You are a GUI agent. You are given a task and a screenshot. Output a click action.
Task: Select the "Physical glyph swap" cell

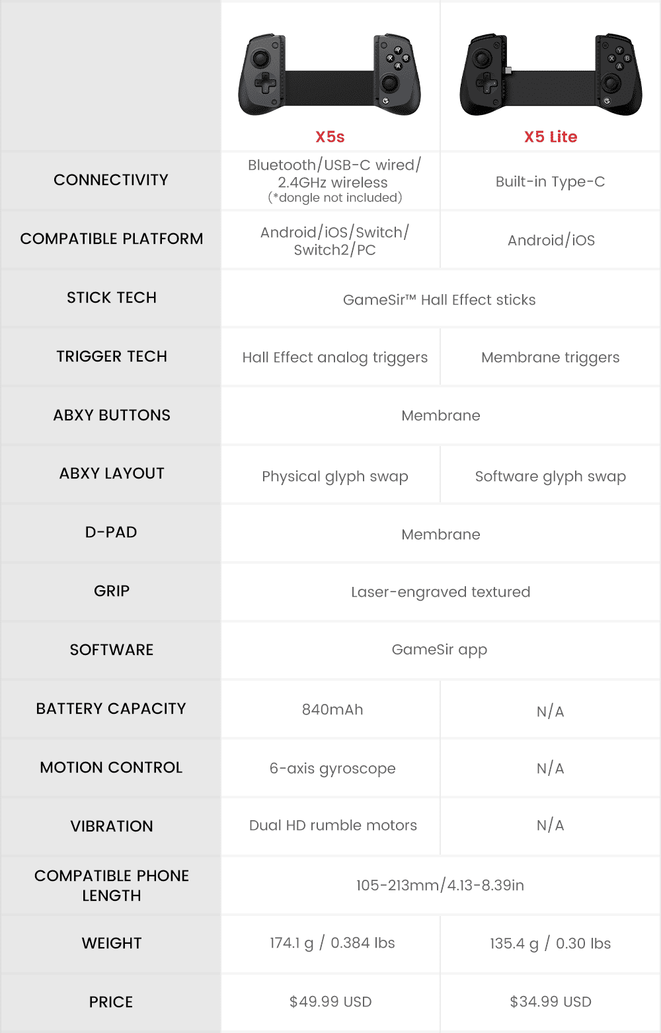(334, 477)
